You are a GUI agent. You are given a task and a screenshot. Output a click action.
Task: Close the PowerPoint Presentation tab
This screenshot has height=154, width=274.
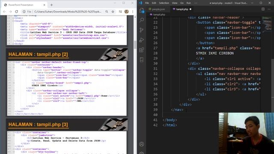pyautogui.click(x=44, y=5)
